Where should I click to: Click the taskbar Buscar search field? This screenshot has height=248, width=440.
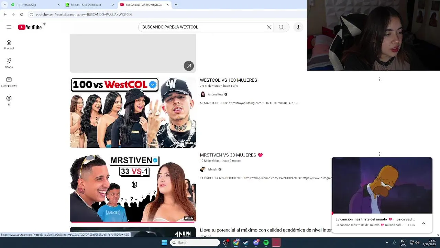click(x=195, y=242)
